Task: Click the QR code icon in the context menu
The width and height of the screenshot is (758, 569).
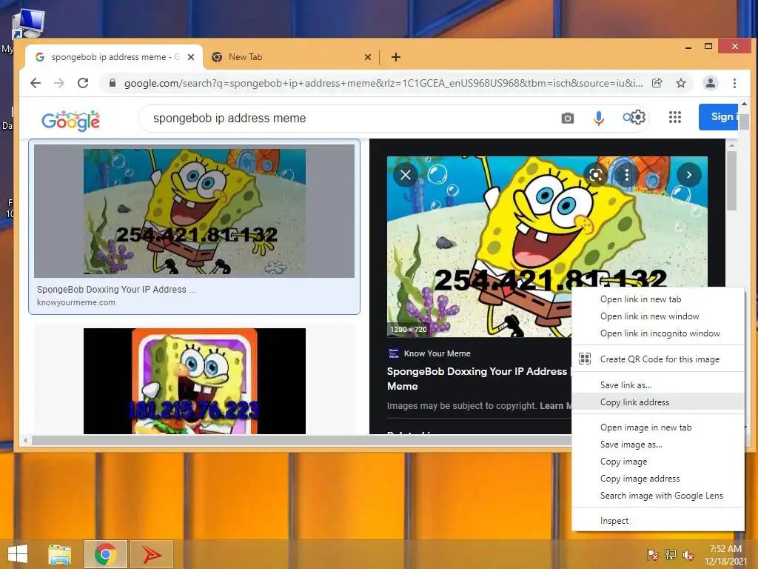Action: tap(585, 359)
